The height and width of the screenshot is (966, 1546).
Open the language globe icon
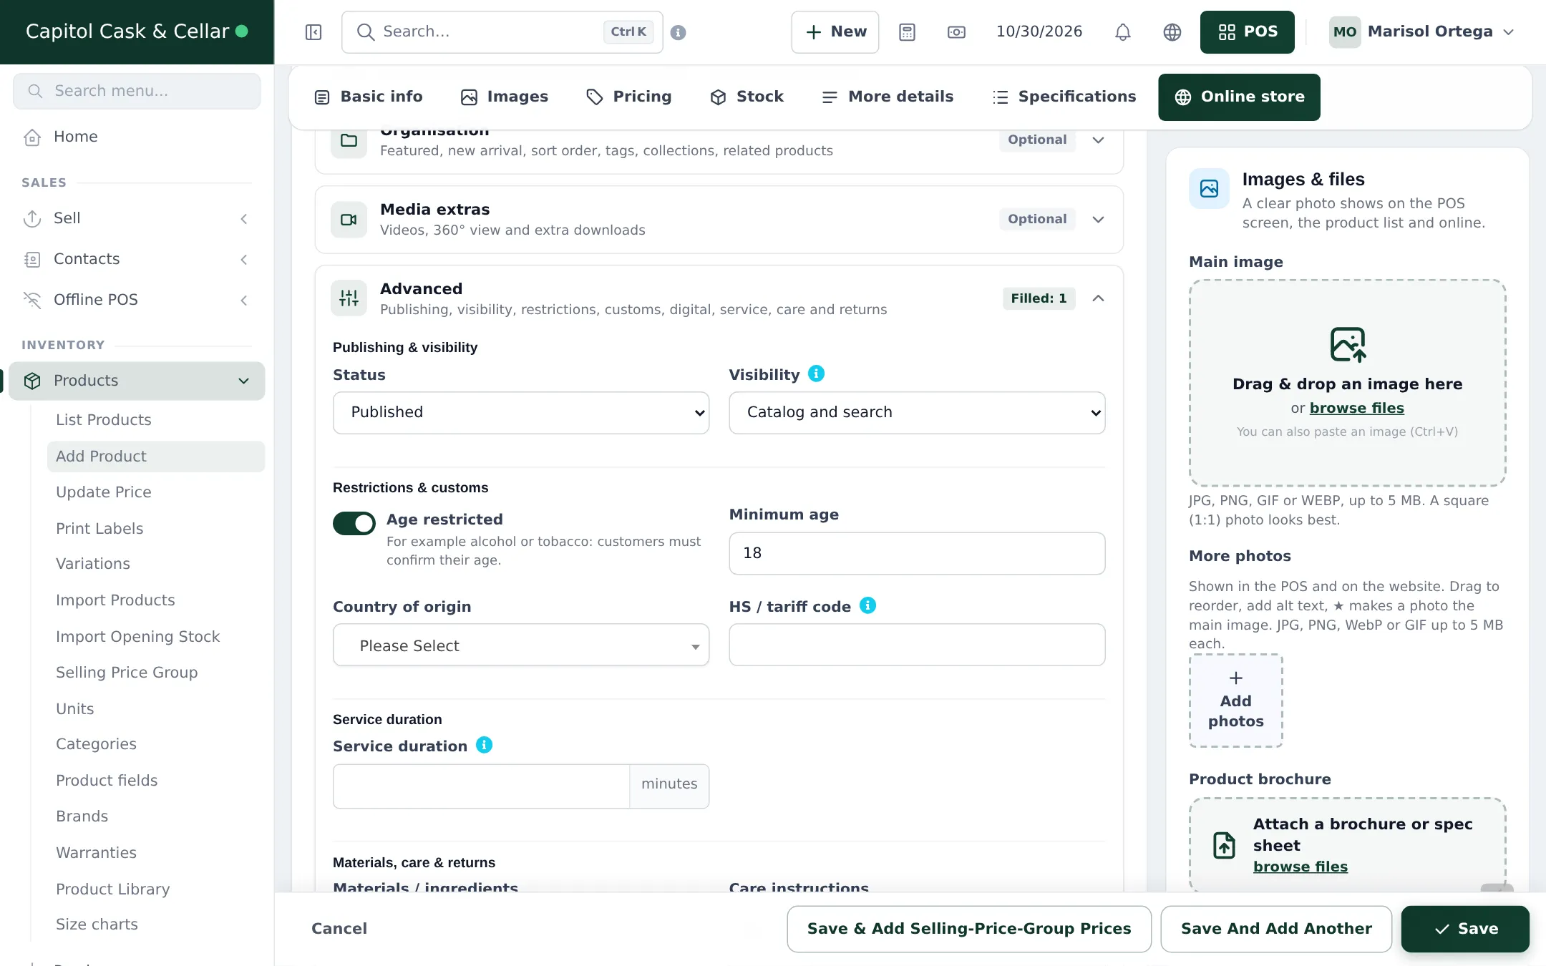pyautogui.click(x=1172, y=32)
